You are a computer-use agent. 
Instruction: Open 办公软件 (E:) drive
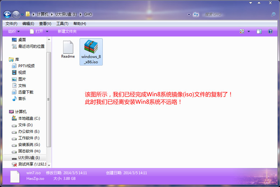coord(25,132)
